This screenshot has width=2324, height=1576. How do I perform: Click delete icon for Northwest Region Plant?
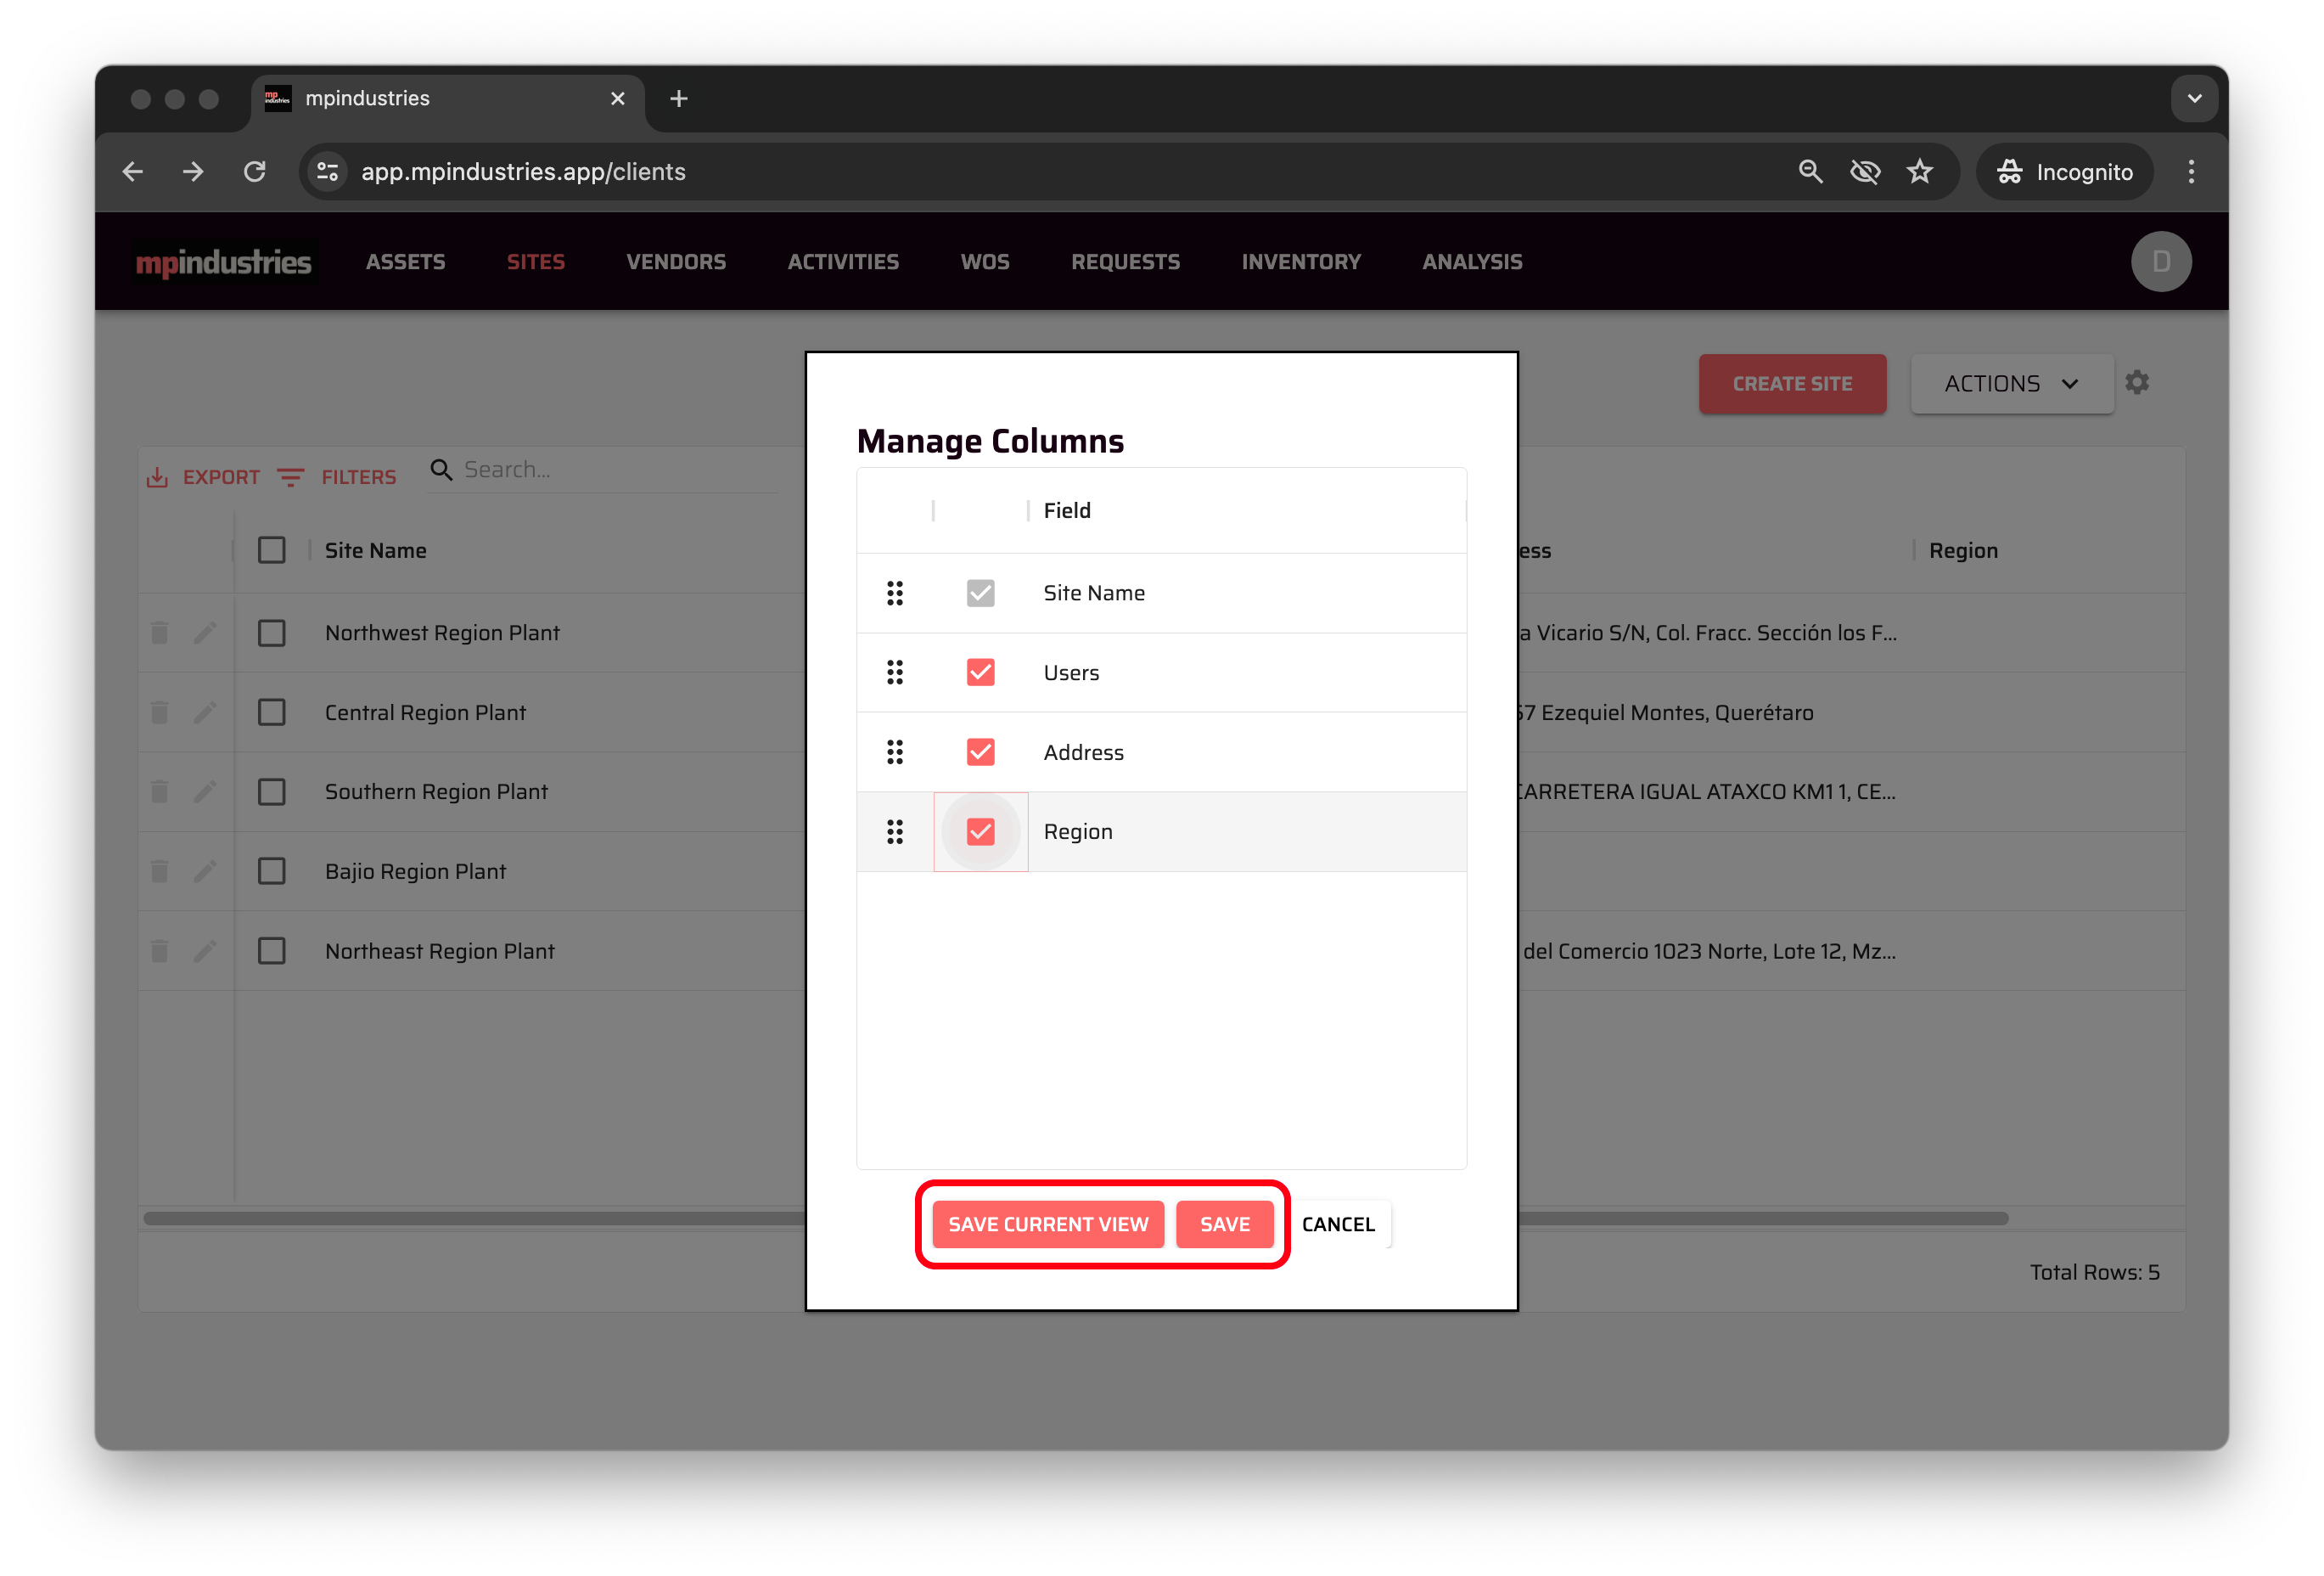coord(159,633)
